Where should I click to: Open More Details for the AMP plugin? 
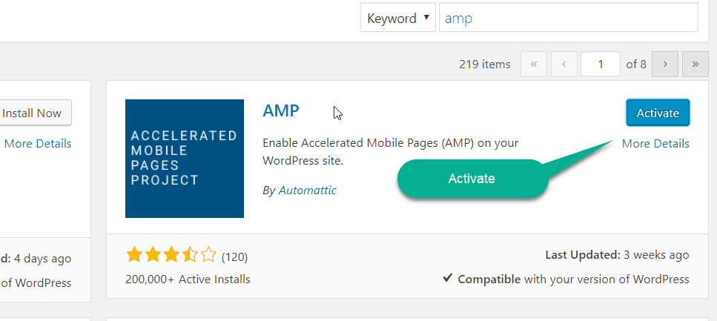point(655,144)
